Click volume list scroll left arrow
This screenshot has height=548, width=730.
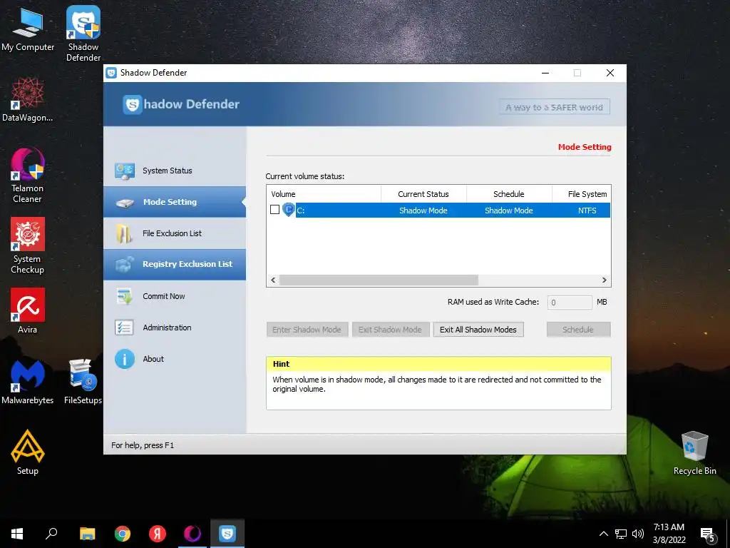pyautogui.click(x=273, y=280)
